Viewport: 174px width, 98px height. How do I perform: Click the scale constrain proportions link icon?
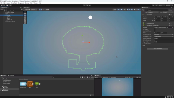coord(153,21)
